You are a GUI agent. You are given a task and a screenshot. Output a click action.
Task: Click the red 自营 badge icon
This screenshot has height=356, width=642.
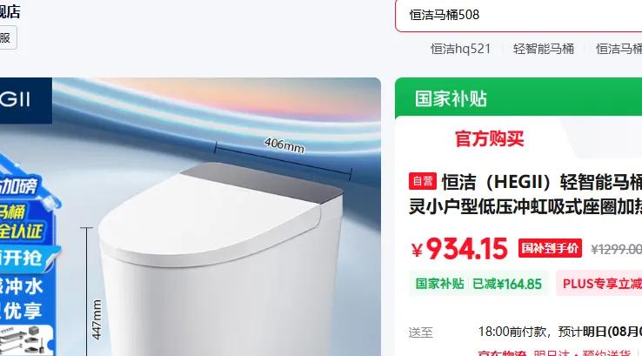[x=423, y=181]
